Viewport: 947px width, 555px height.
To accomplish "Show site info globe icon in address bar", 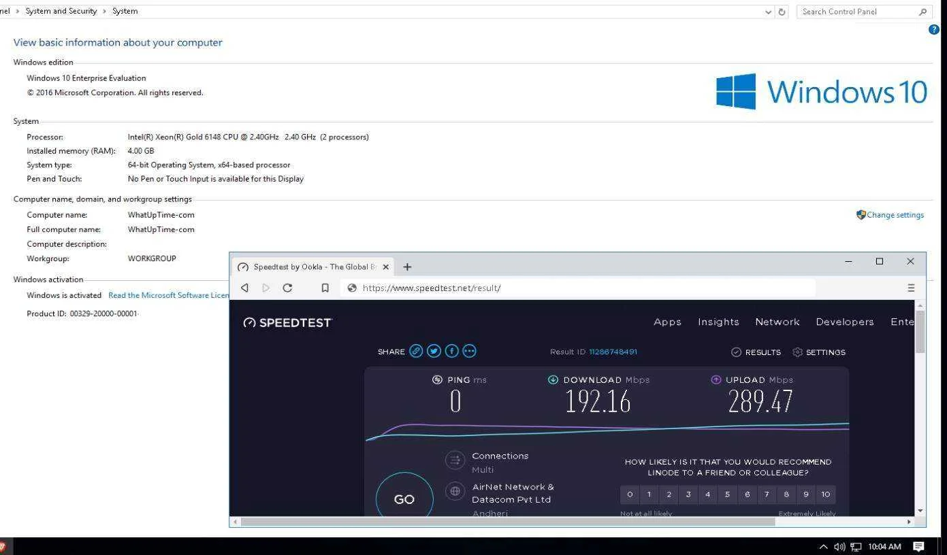I will [x=352, y=288].
